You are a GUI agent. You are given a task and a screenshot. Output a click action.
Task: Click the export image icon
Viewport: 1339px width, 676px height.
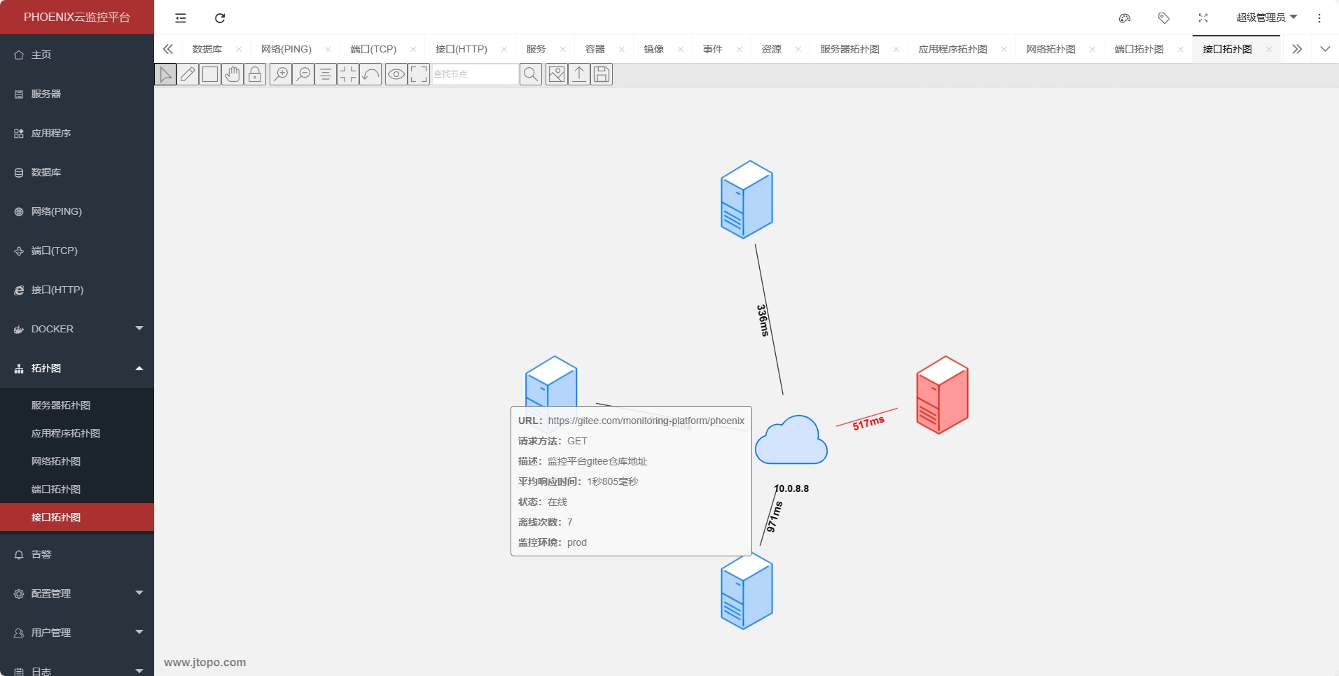point(557,74)
